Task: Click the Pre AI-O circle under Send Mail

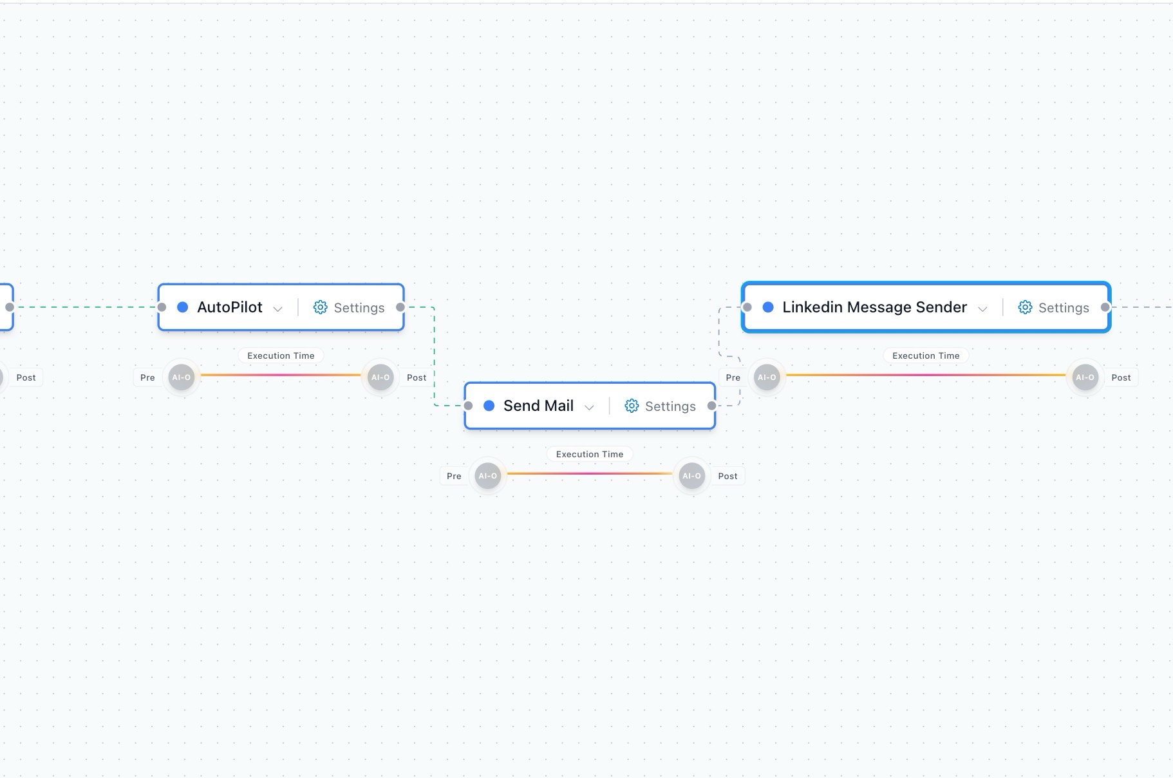Action: (488, 476)
